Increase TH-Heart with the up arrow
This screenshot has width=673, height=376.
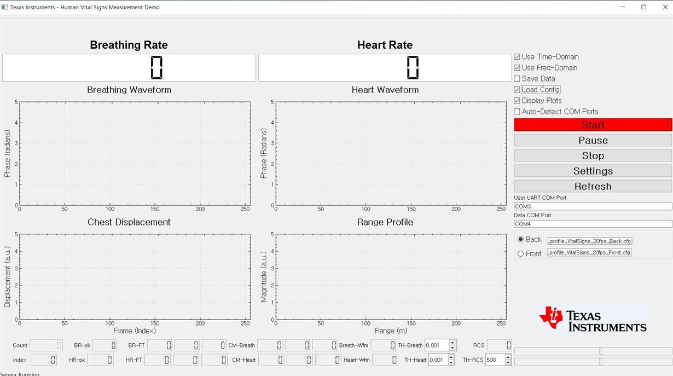click(x=451, y=357)
